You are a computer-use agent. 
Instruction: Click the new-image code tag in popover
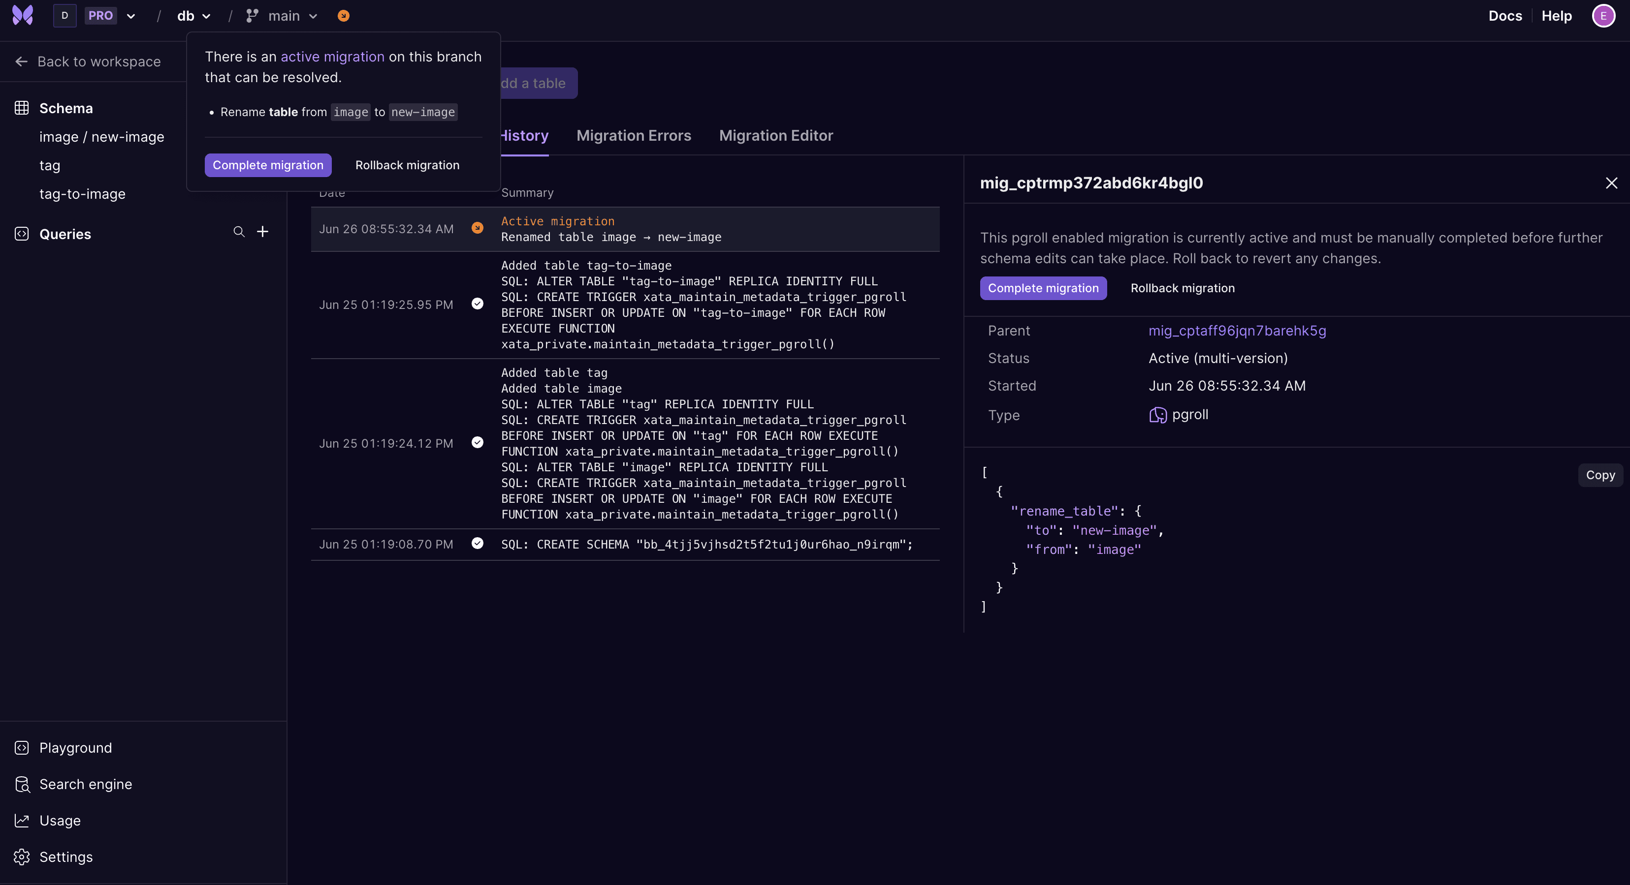[x=423, y=112]
